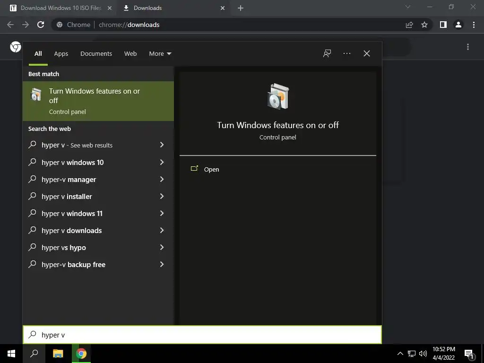
Task: Open the Chrome three-dot menu
Action: pyautogui.click(x=474, y=25)
